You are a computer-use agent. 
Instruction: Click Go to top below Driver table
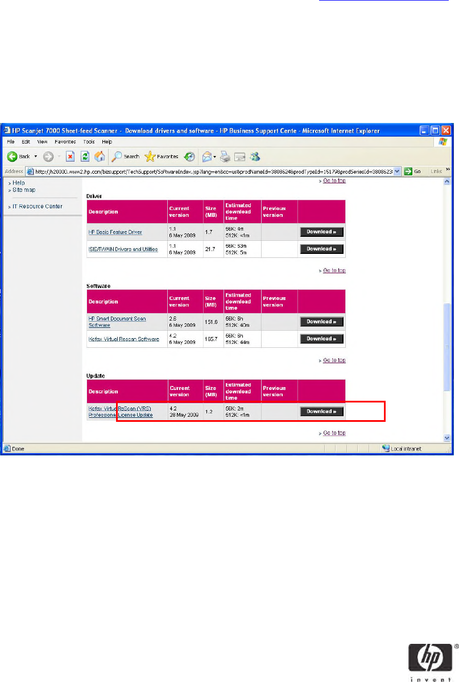pos(334,270)
